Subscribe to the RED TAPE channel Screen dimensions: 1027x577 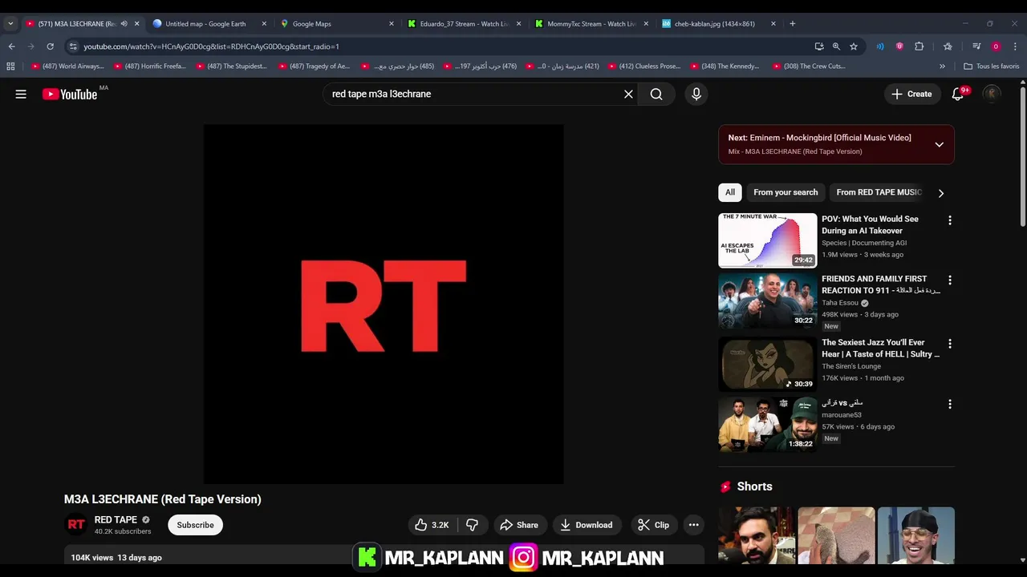click(x=195, y=525)
